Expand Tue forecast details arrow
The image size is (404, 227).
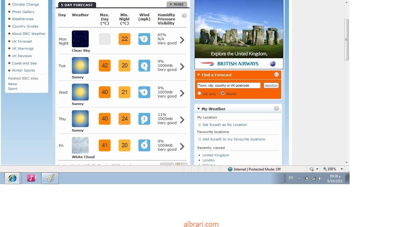(x=182, y=67)
